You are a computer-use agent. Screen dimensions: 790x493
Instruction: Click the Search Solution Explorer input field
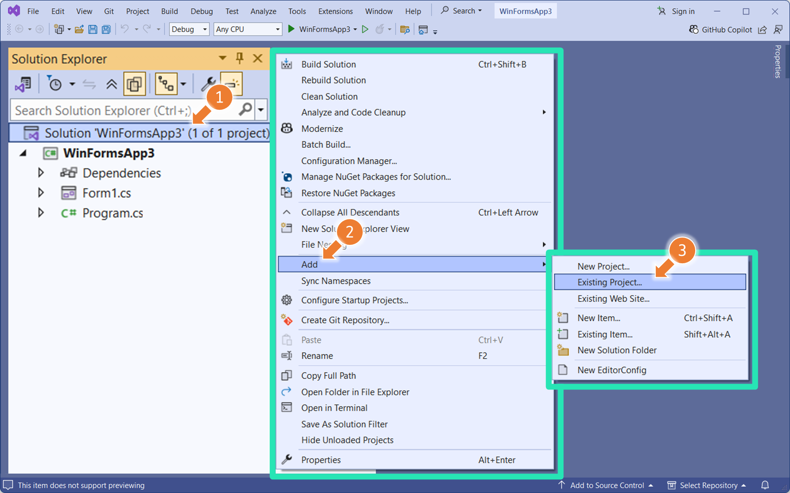click(x=125, y=110)
